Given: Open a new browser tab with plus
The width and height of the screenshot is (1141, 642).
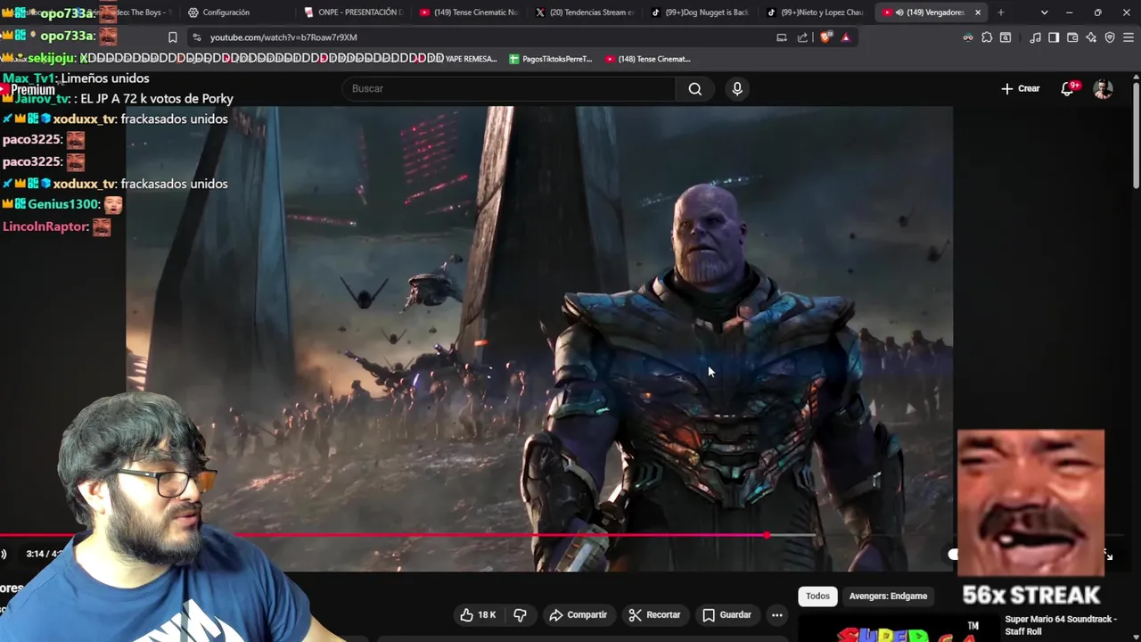Looking at the screenshot, I should 1000,12.
